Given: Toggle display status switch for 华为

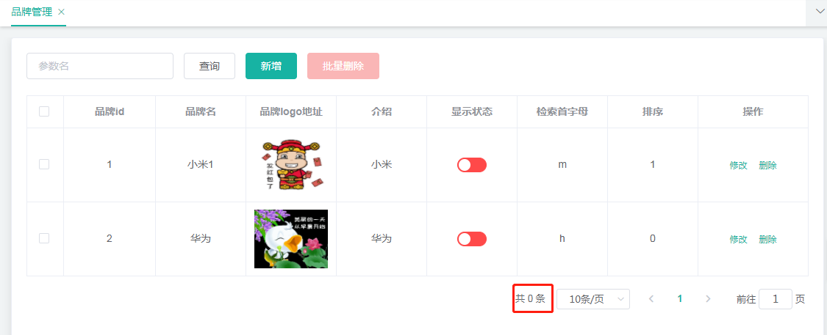Looking at the screenshot, I should click(471, 239).
